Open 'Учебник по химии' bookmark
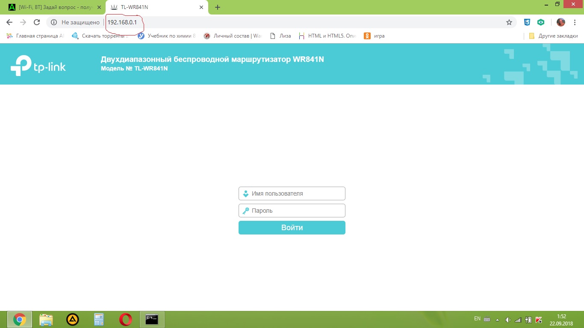The height and width of the screenshot is (328, 584). [x=167, y=36]
